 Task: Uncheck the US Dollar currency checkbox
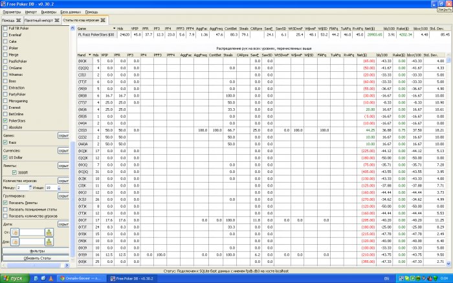pos(5,157)
